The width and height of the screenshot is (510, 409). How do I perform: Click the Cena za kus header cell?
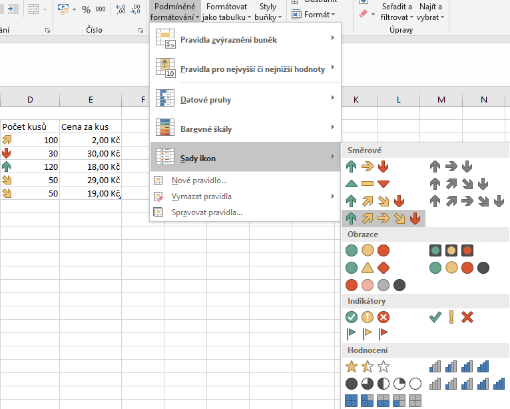point(91,127)
